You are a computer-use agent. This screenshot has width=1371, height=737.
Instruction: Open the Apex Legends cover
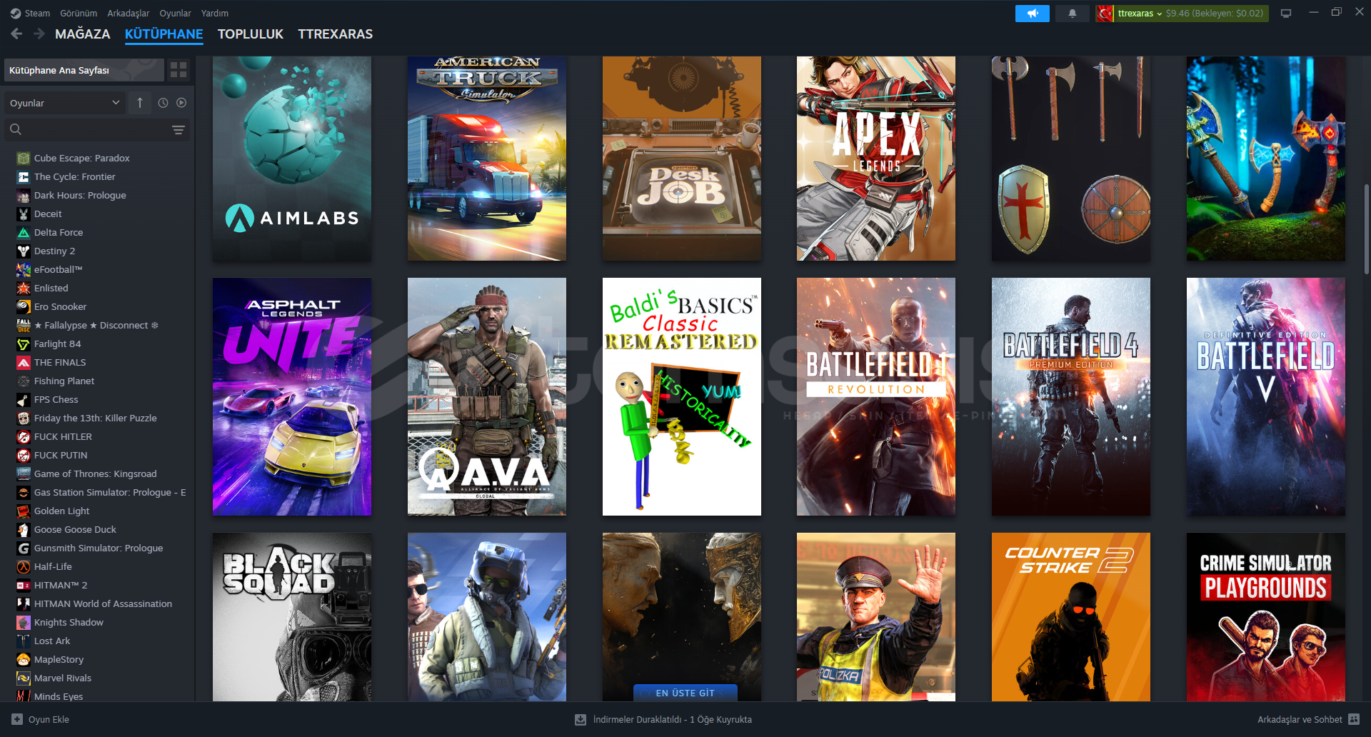pyautogui.click(x=876, y=159)
